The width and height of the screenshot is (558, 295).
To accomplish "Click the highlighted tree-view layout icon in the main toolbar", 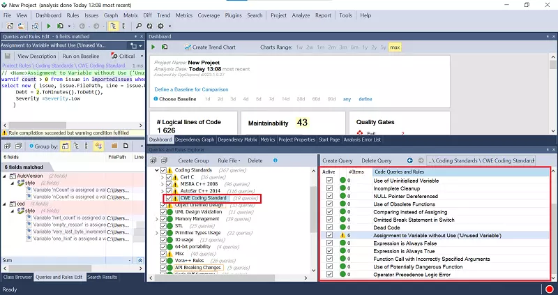I will pyautogui.click(x=113, y=26).
